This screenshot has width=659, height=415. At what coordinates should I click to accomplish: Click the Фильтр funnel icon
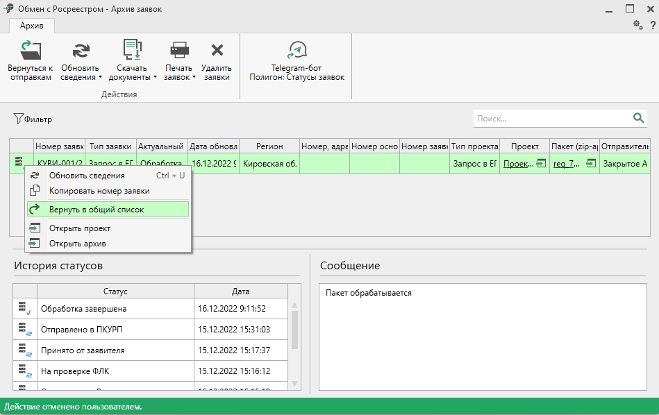point(18,119)
